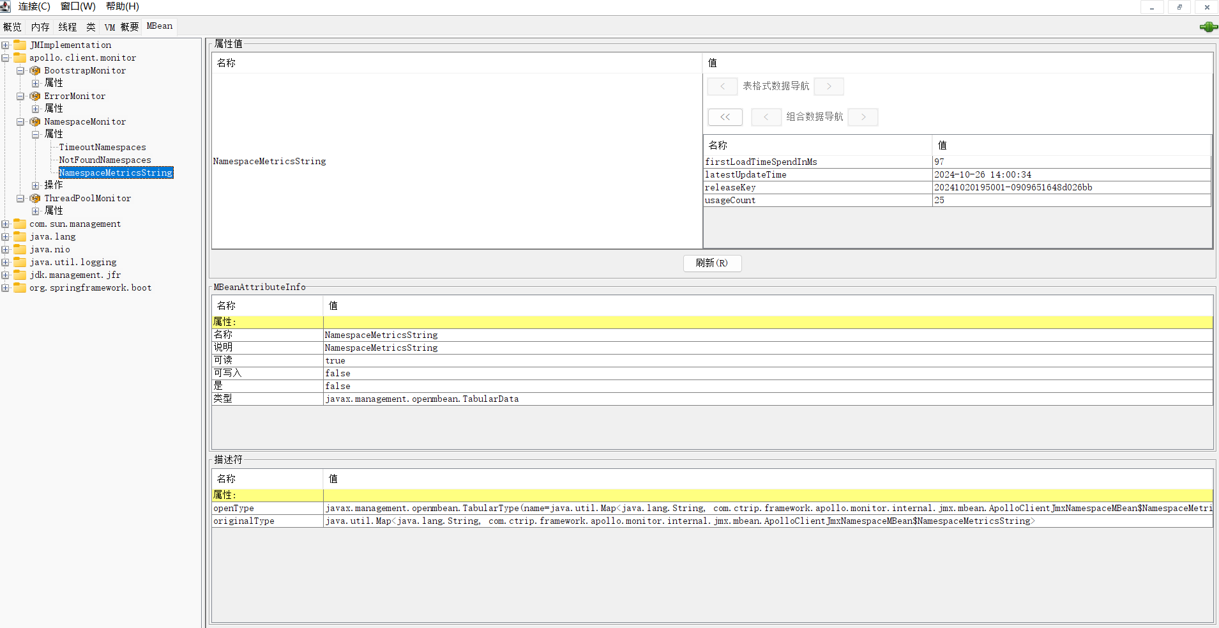
Task: Click the originalType descriptor row
Action: [712, 521]
